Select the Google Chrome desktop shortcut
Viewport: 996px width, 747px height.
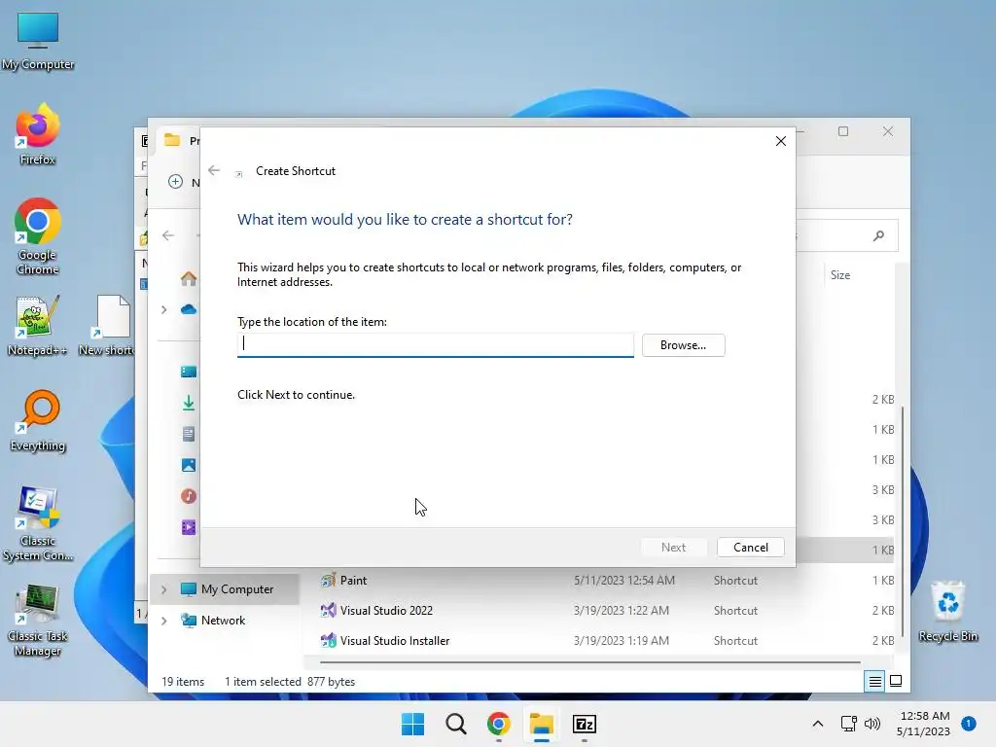pyautogui.click(x=38, y=236)
